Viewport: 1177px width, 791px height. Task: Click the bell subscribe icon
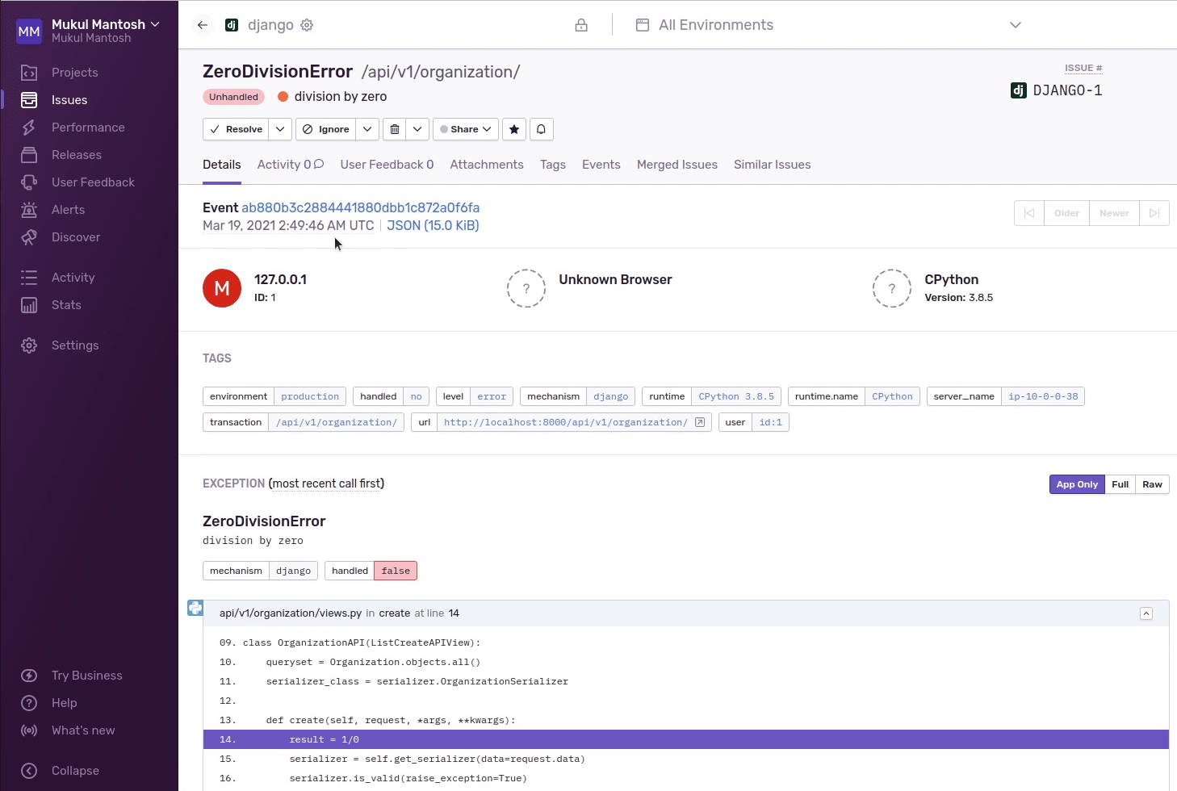(541, 129)
